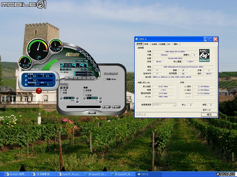Open the Mobile01 taskbar window button
This screenshot has height=177, width=237.
(17, 174)
